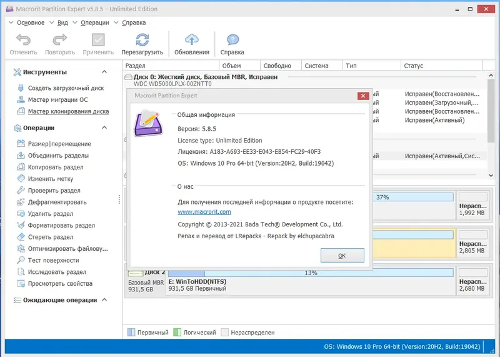Viewport: 500px width, 357px height.
Task: Click Копировать раздел icon
Action: tap(21, 167)
